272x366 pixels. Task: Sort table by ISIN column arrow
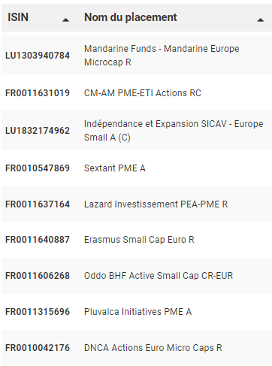pyautogui.click(x=65, y=20)
